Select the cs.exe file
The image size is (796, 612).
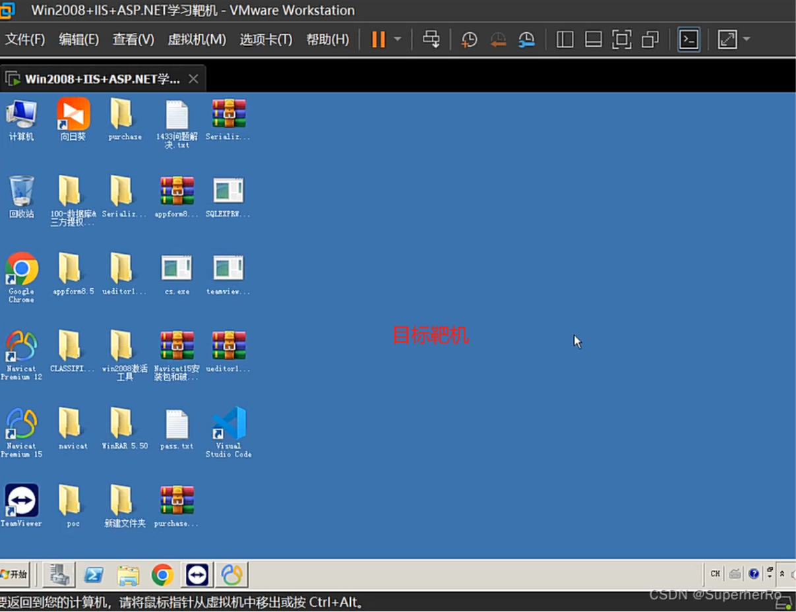click(177, 274)
